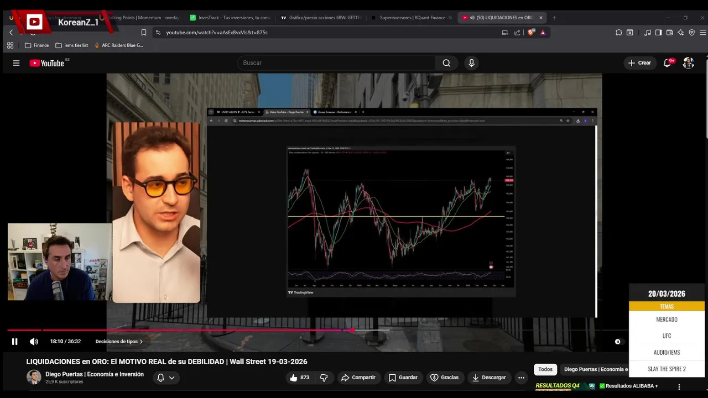Open the browser apps grid icon

click(10, 45)
